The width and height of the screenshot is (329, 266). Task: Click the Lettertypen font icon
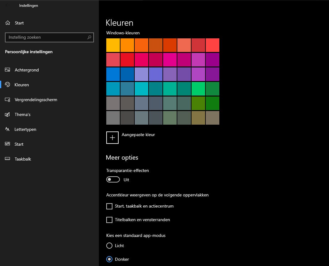(x=8, y=129)
